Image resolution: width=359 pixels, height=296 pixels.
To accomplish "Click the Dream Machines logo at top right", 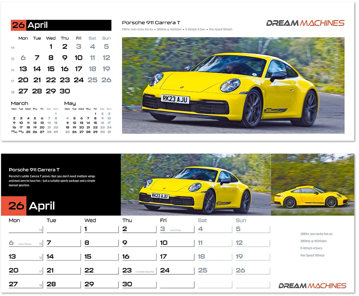I will click(x=304, y=23).
